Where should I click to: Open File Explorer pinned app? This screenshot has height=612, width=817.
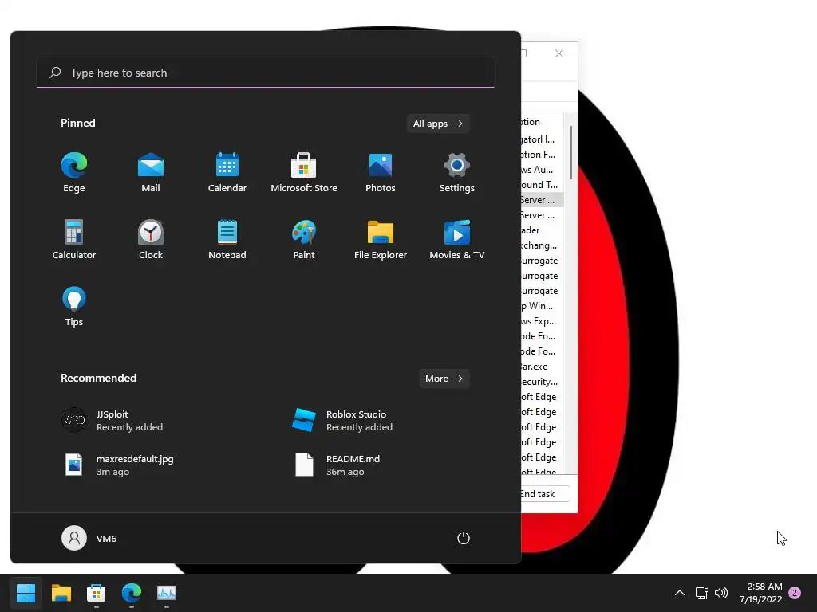click(381, 239)
